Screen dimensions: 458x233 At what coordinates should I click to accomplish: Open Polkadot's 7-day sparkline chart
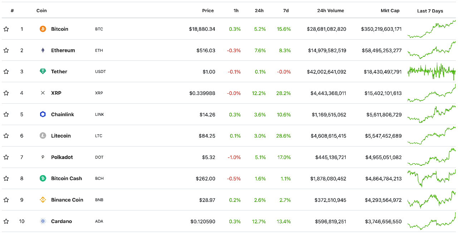coord(432,157)
